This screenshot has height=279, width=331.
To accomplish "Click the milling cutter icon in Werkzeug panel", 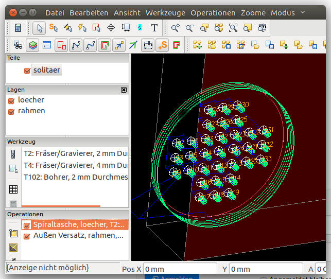I will (13, 153).
